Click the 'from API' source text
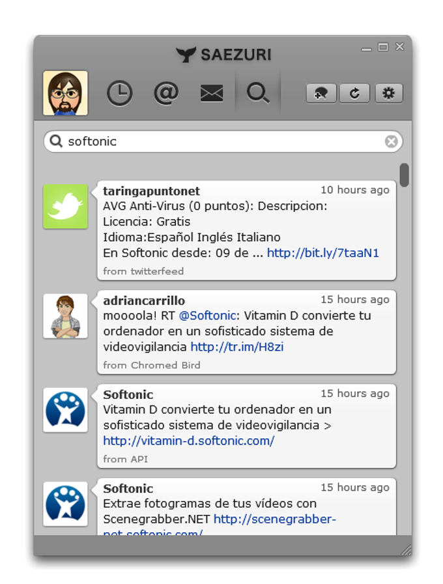Screen dimensions: 443x584 tap(126, 460)
